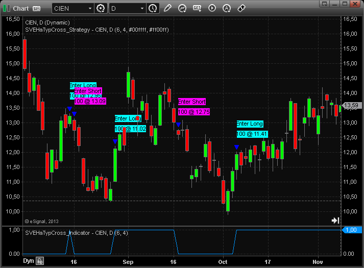
Task: Toggle the SIM mode badge
Action: pos(37,9)
